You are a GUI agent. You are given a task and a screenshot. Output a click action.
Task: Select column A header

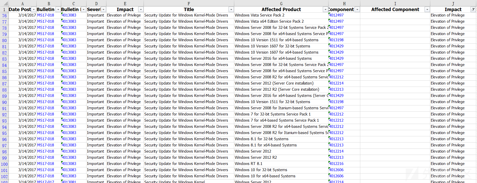click(22, 3)
